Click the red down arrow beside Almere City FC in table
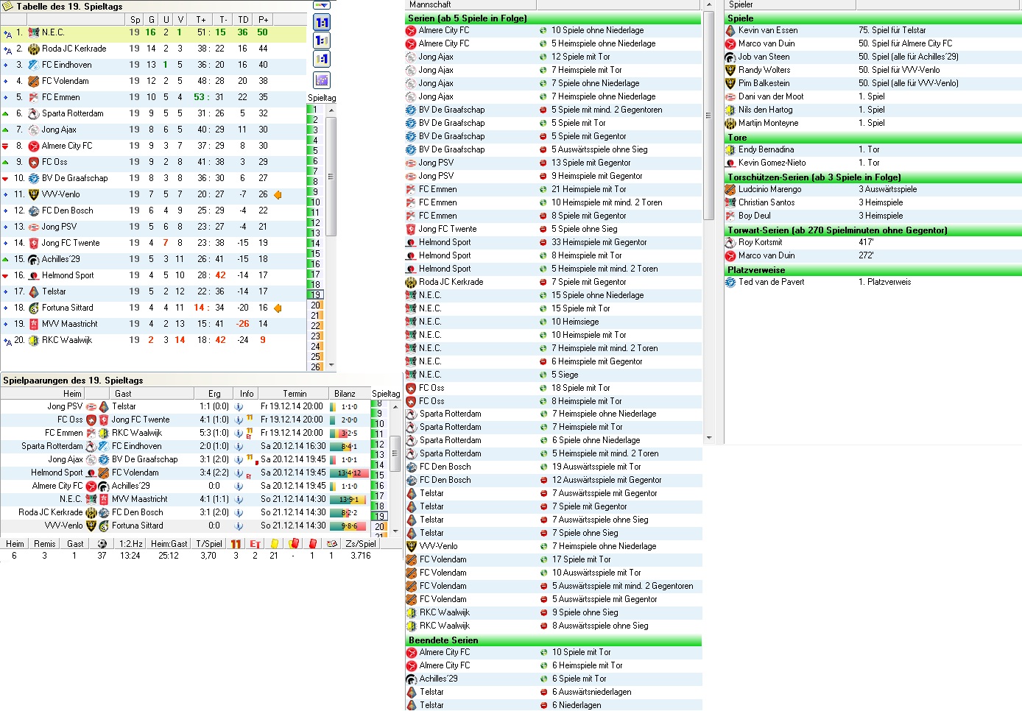This screenshot has width=1022, height=711. [6, 146]
